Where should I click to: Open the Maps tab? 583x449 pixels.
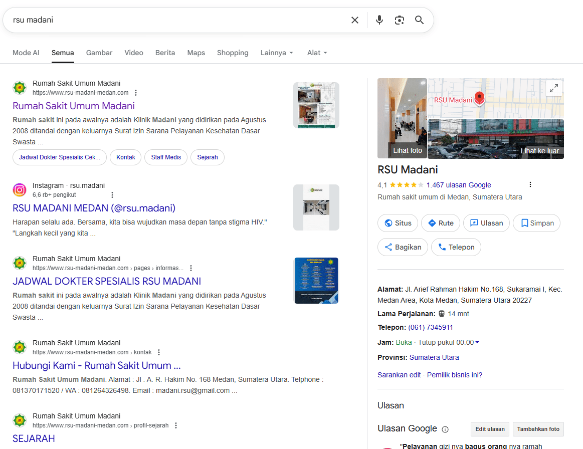pyautogui.click(x=196, y=53)
